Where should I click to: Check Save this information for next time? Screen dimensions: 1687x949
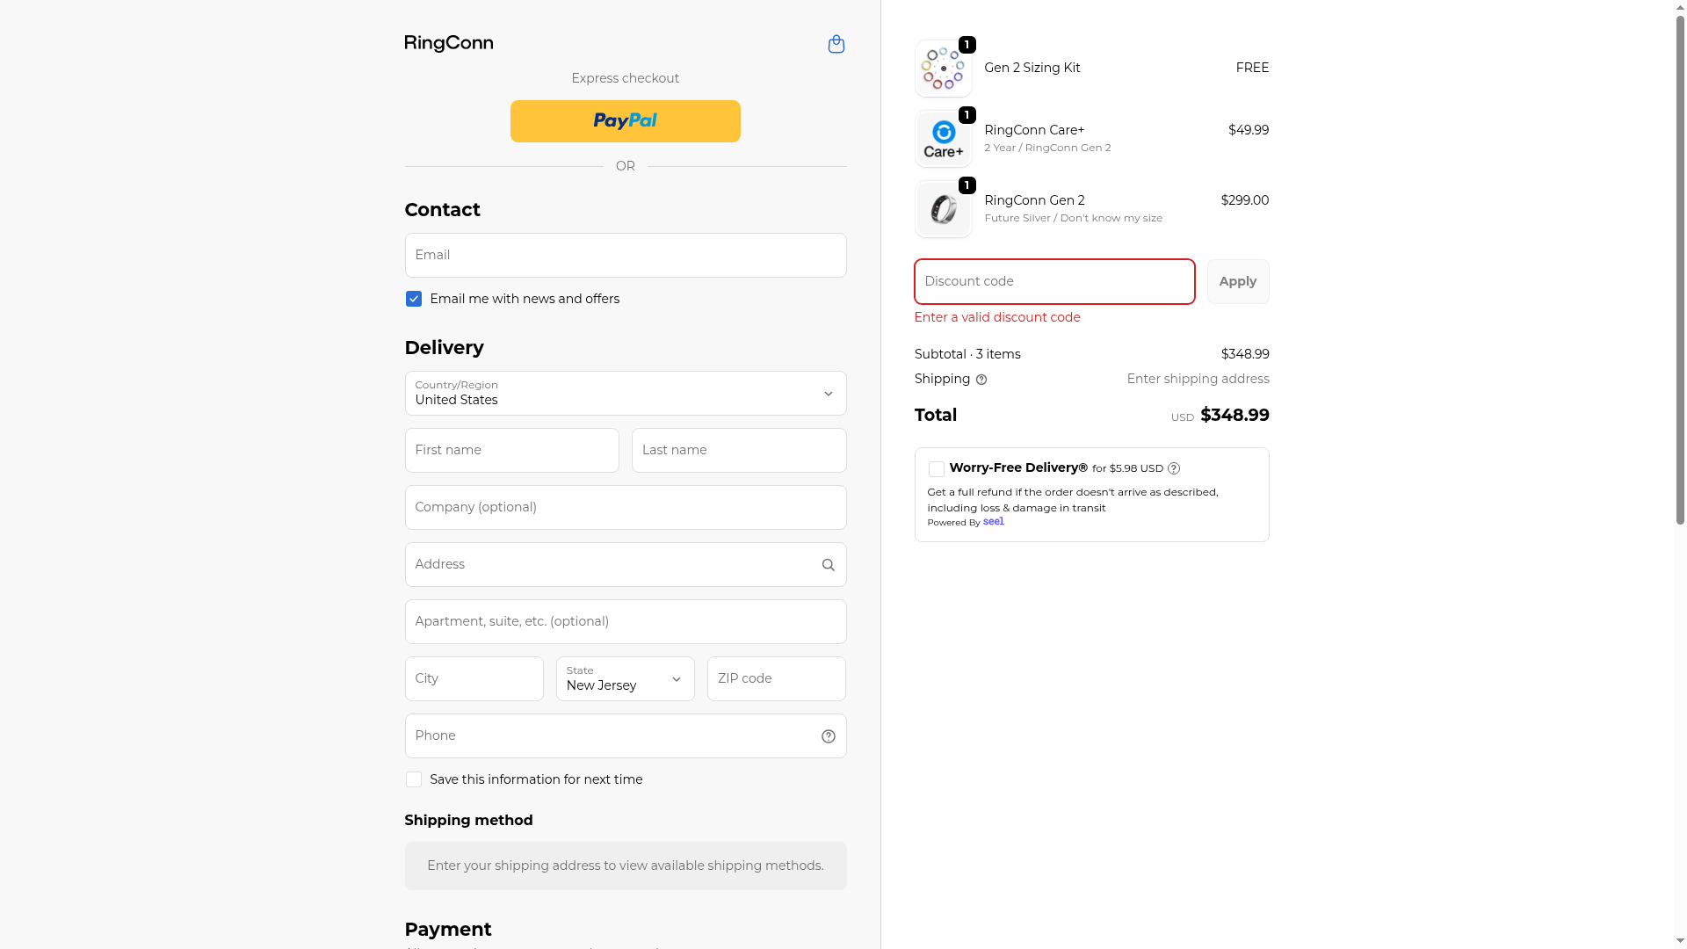point(414,779)
